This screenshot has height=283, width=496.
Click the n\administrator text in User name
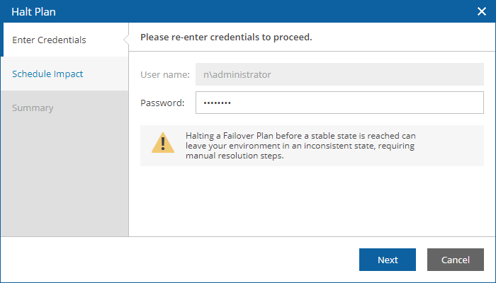point(237,74)
